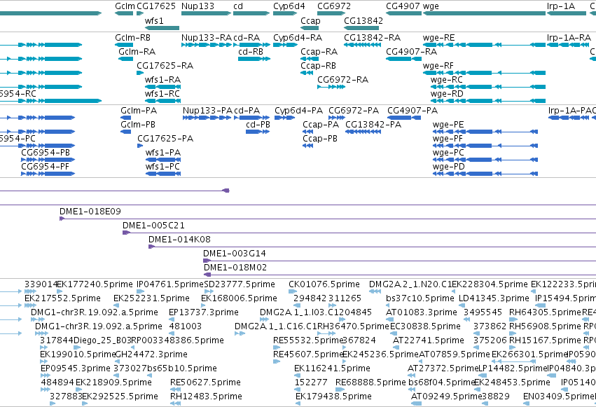Image resolution: width=596 pixels, height=407 pixels.
Task: Select the CG13842-RA transcript label
Action: 372,38
